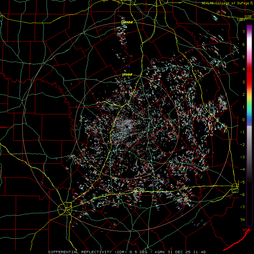Click the 2 tick label on the color scale
This screenshot has height=254, width=254.
point(244,95)
